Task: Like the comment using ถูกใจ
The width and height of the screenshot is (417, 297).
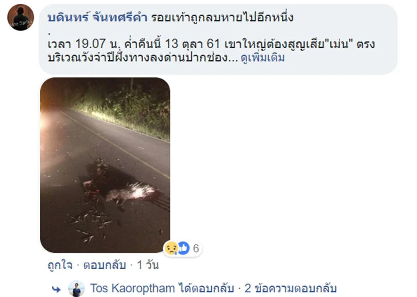Action: click(60, 265)
